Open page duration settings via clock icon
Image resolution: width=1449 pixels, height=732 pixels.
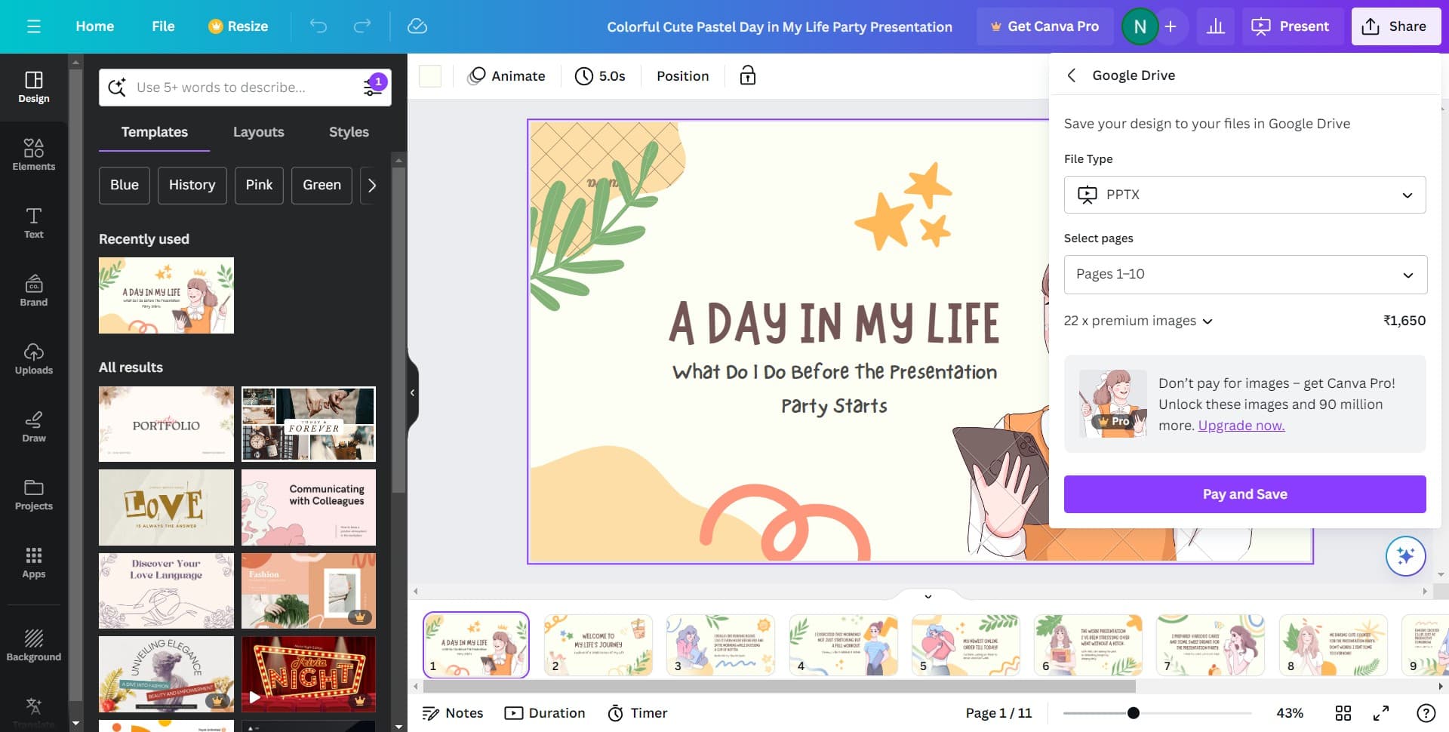(x=583, y=75)
